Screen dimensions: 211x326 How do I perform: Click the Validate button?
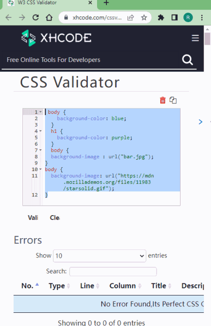pos(33,217)
